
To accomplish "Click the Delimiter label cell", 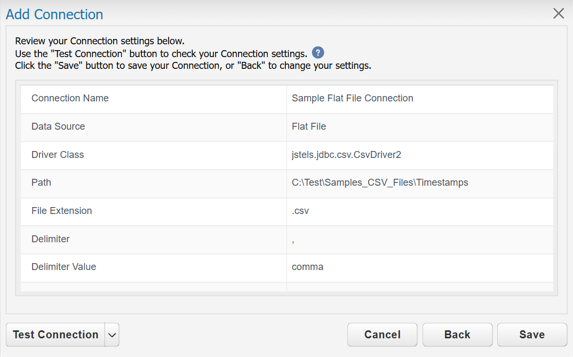I will pyautogui.click(x=154, y=239).
